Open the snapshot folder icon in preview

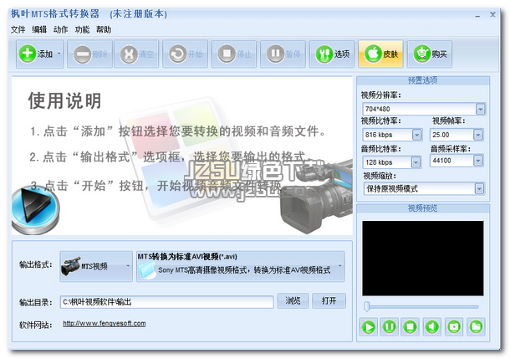[477, 326]
